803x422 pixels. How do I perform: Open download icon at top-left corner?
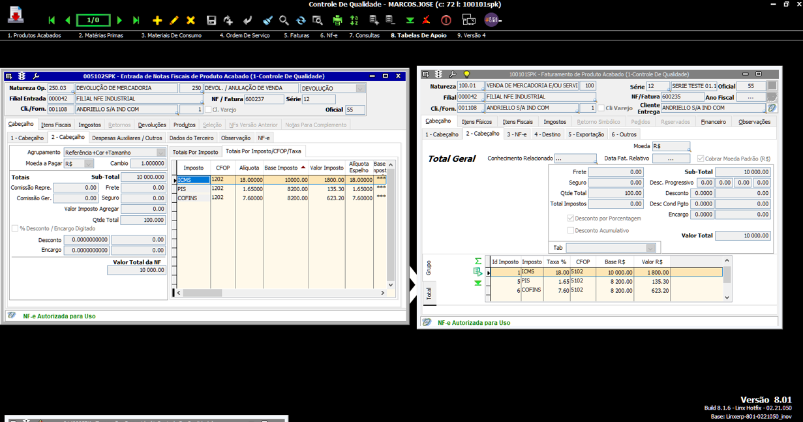[x=16, y=14]
